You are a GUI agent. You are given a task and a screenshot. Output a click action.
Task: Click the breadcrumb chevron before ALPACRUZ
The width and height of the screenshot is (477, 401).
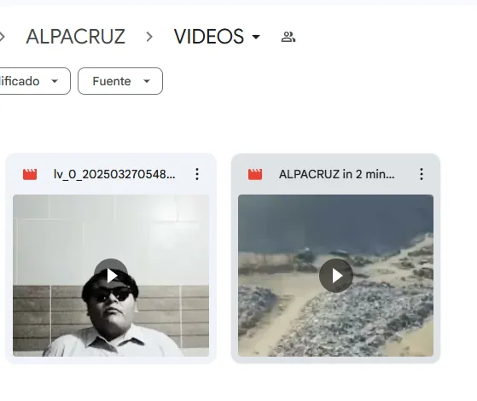tap(2, 37)
